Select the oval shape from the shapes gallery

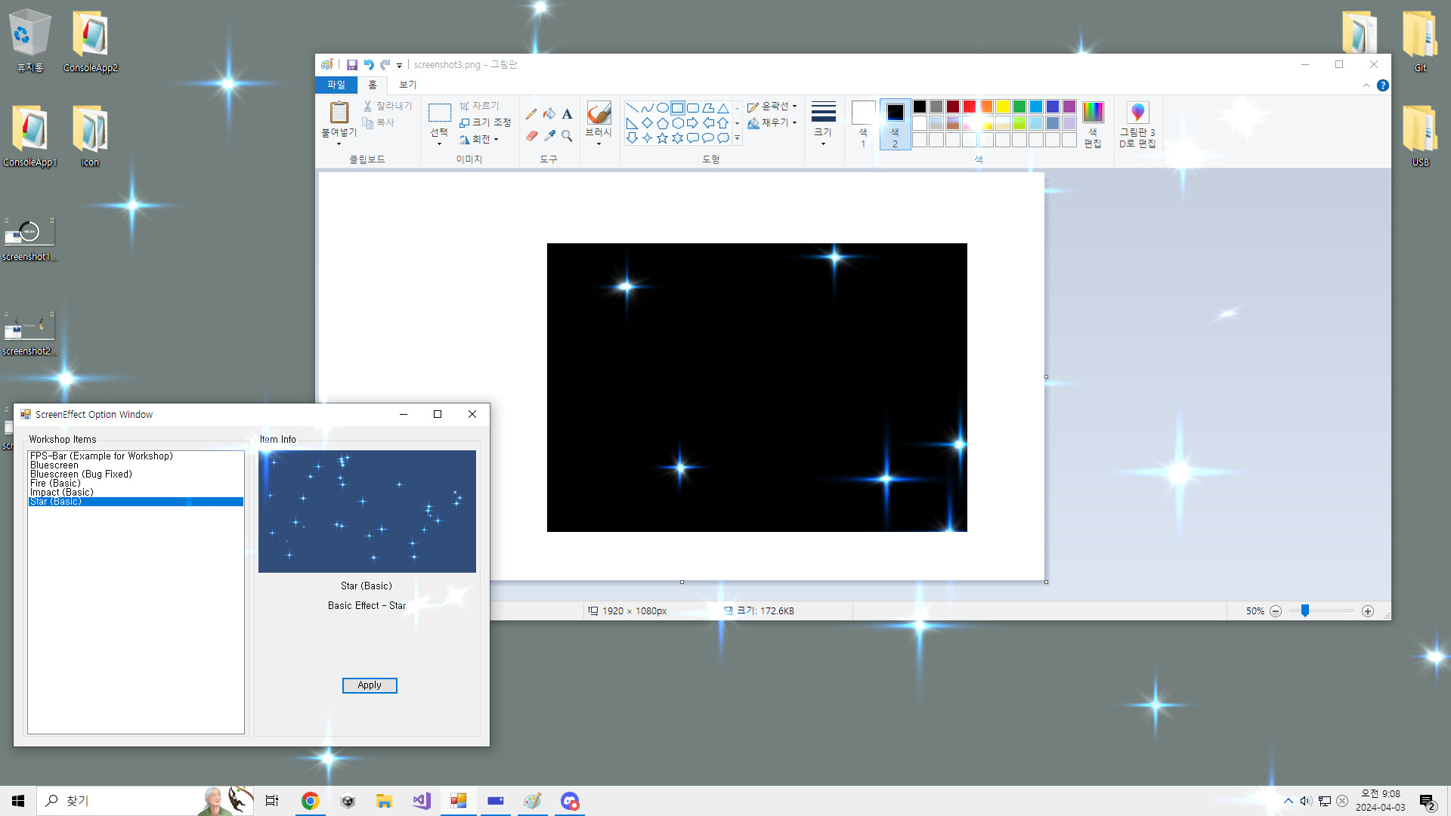662,107
